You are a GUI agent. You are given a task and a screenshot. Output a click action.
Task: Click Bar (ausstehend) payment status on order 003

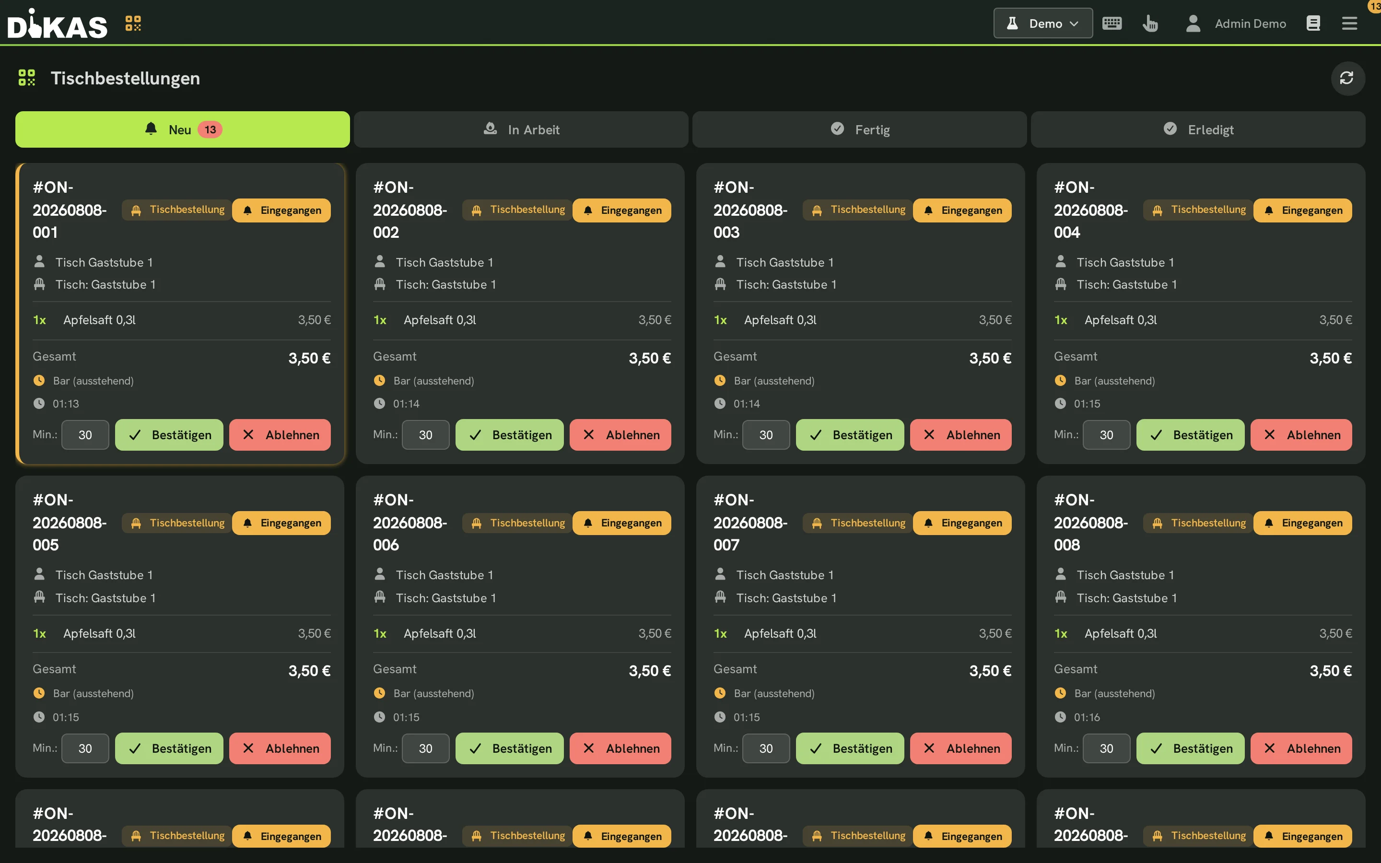pos(774,381)
